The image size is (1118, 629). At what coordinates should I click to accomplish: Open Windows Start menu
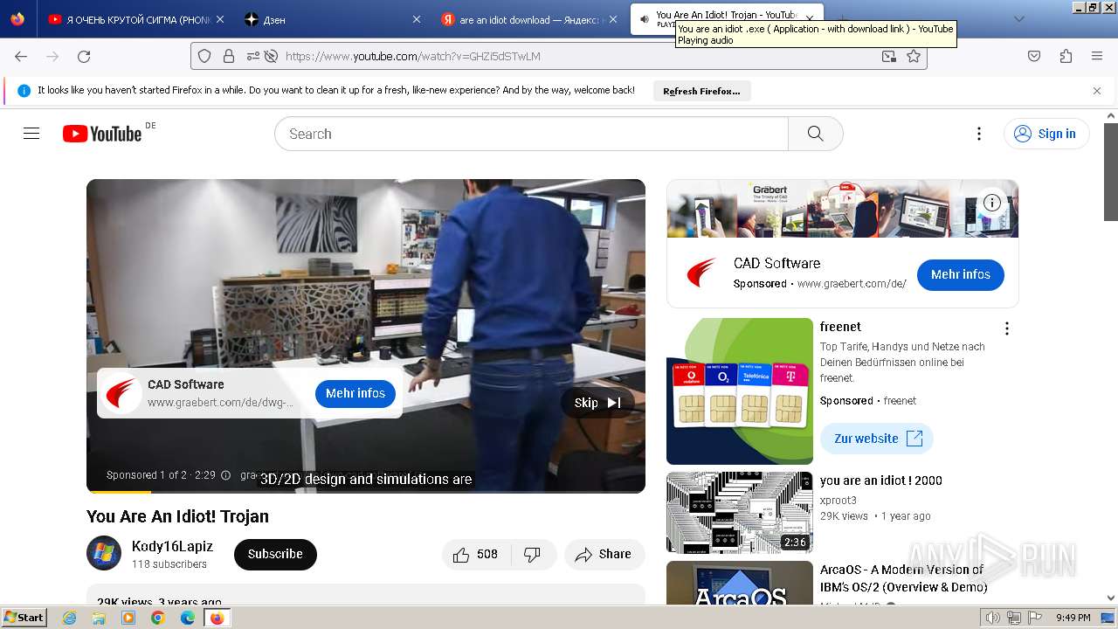tap(24, 617)
